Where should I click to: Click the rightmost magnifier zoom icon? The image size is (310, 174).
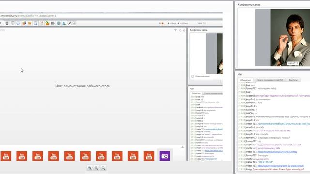click(103, 168)
